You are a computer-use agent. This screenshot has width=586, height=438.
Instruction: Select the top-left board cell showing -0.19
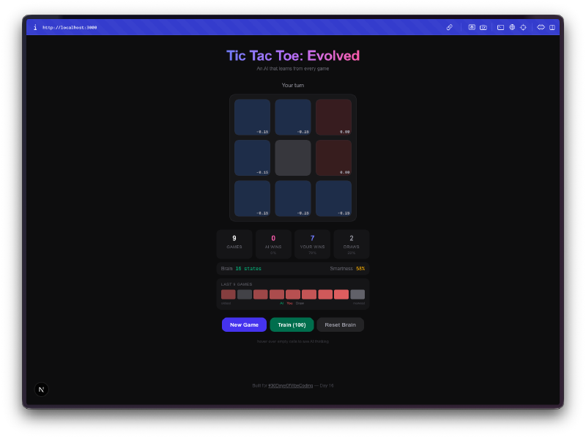(252, 116)
